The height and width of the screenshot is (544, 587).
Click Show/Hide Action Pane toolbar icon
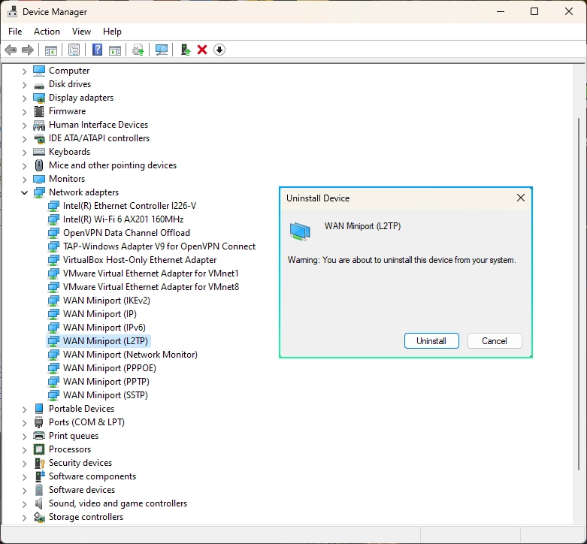coord(115,50)
